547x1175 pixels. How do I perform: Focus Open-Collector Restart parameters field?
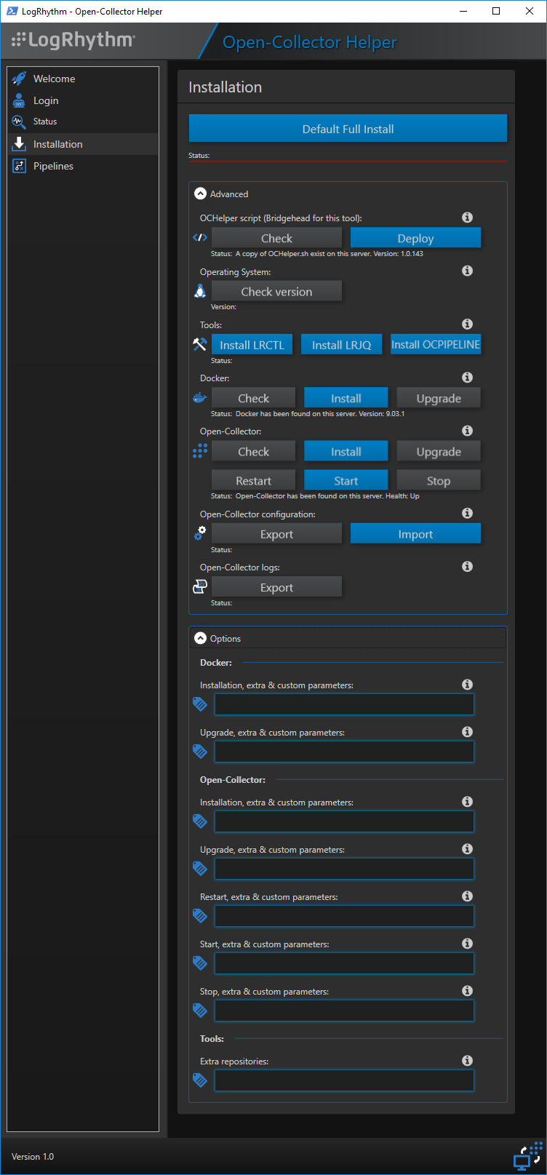[344, 916]
